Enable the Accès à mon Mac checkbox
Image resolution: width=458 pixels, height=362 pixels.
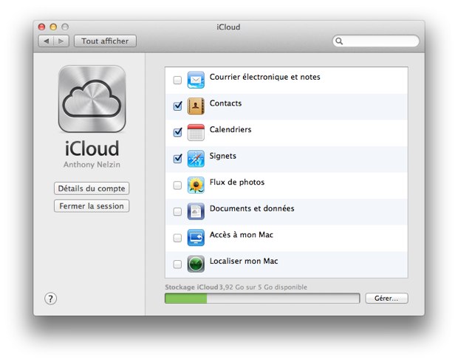[x=177, y=238]
